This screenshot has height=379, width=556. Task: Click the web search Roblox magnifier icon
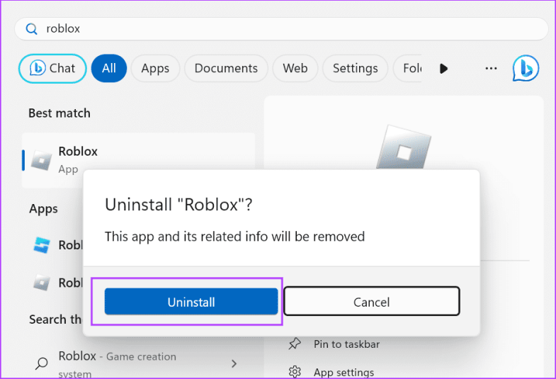pyautogui.click(x=42, y=363)
